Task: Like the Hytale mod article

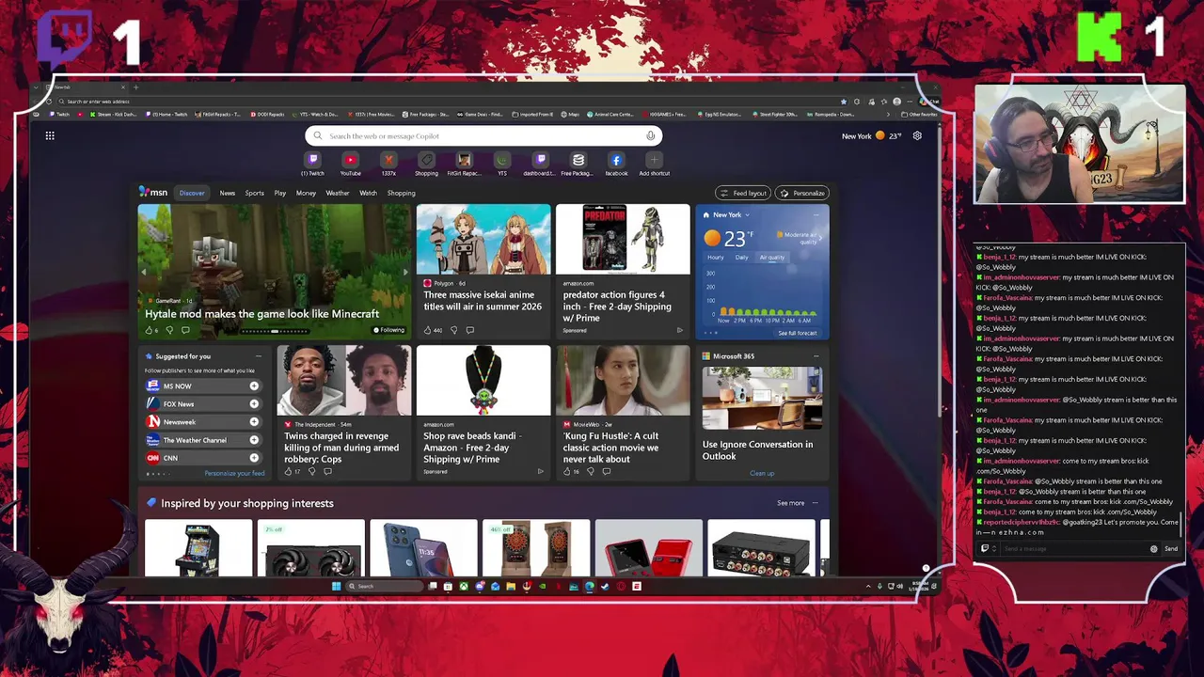Action: (x=150, y=330)
